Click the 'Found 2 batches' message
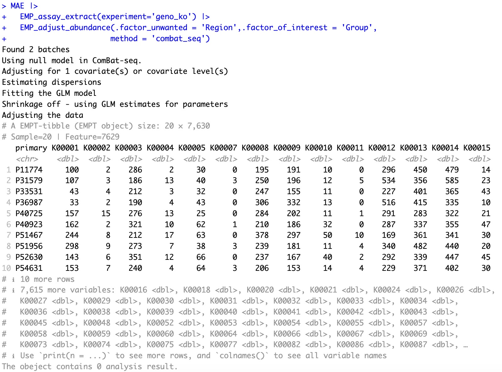 [36, 50]
